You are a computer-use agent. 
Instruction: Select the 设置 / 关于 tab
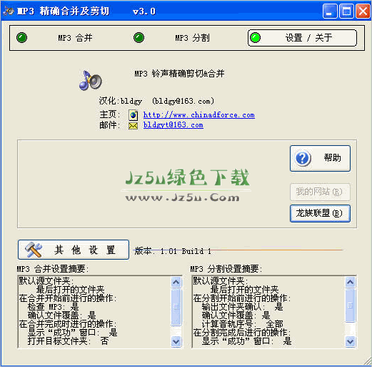[302, 38]
